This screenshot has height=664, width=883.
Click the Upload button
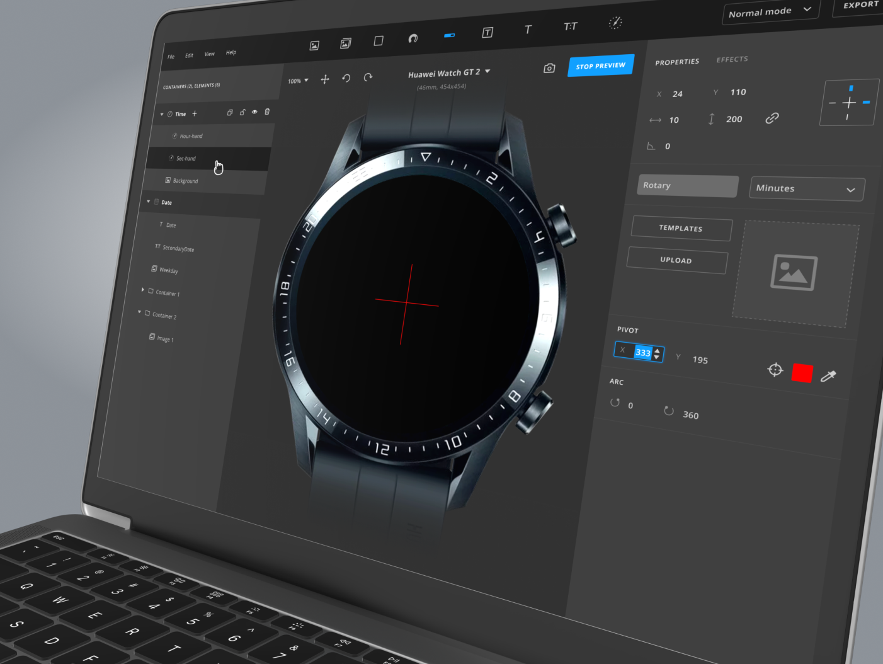pos(676,260)
